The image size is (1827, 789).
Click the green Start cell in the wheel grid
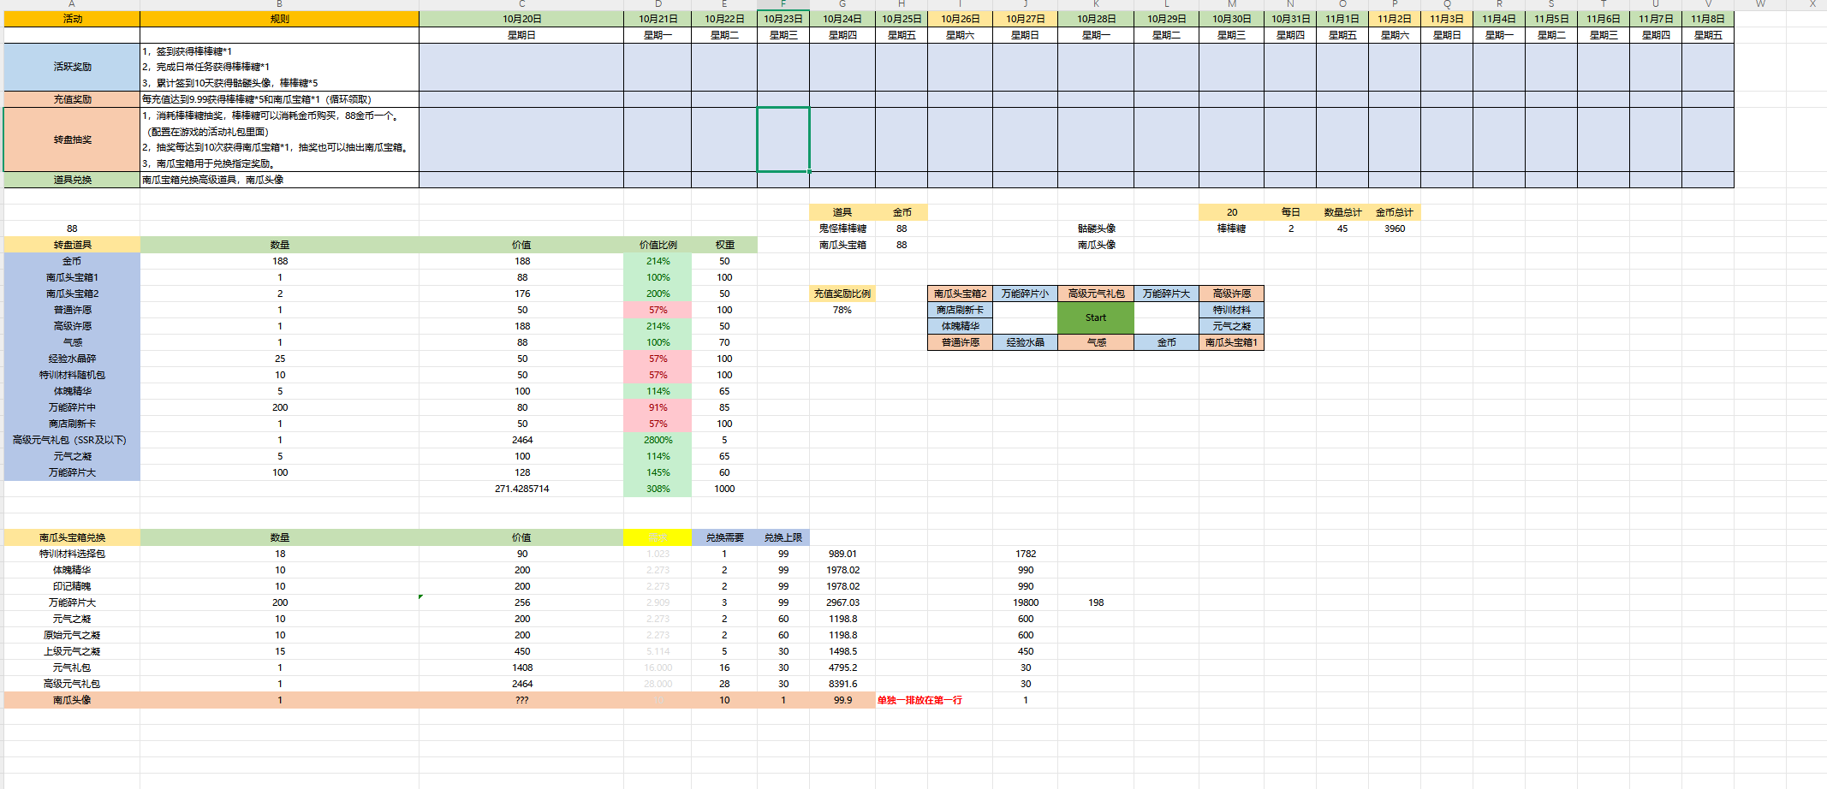pyautogui.click(x=1095, y=317)
